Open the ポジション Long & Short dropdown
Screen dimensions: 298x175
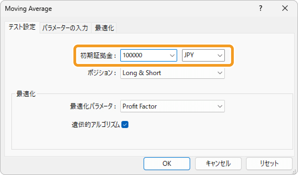172,73
